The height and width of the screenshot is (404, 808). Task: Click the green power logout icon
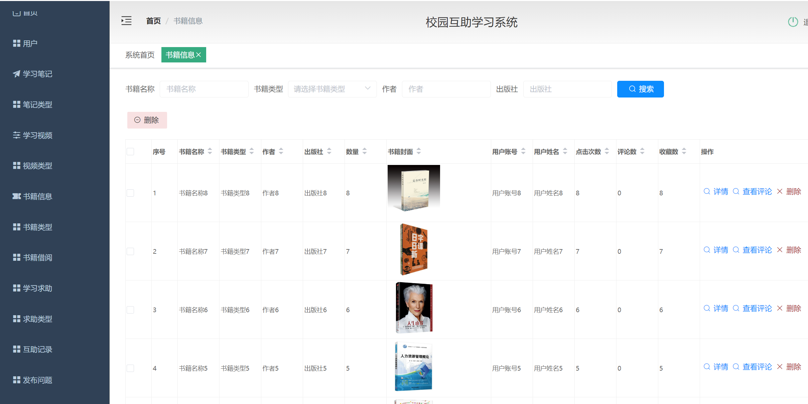click(x=794, y=21)
